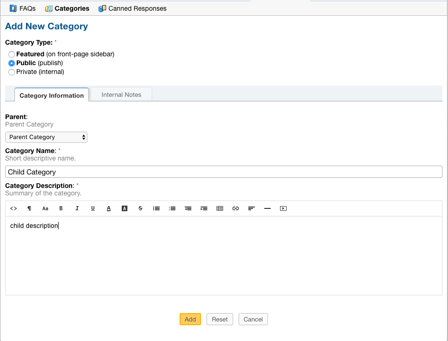Insert a horizontal rule line

[267, 208]
